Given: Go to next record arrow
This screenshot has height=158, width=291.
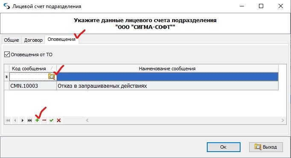Looking at the screenshot, I should click(22, 121).
